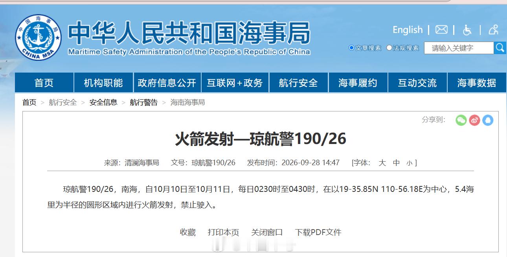This screenshot has width=507, height=257.
Task: Click the publish time 2026-09-28 14:47
Action: [x=310, y=163]
